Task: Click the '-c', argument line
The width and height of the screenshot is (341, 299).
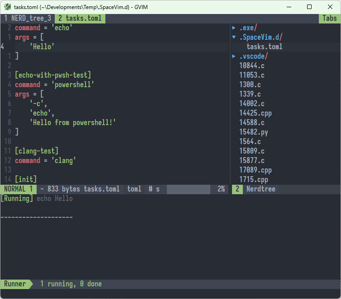Action: click(x=38, y=103)
